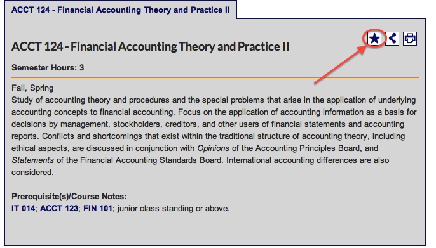Follow the FIN 101 prerequisite link
Screen dimensions: 436x248
tap(98, 208)
